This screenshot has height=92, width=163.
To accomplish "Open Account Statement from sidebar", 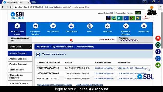I will [x=20, y=59].
